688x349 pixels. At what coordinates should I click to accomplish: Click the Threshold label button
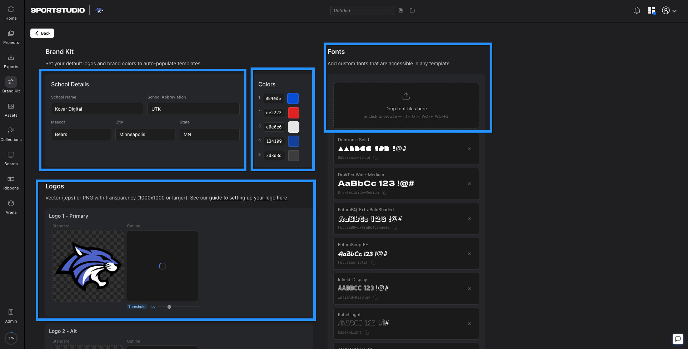point(137,307)
